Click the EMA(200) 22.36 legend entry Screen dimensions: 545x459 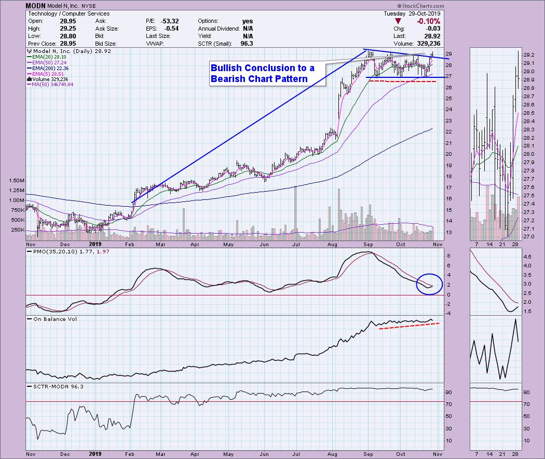[50, 69]
